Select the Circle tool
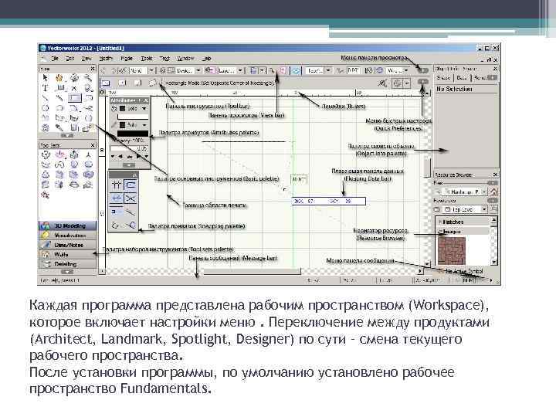Screen dimensions: 556x417 coord(46,108)
